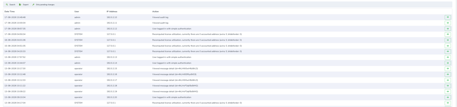The height and width of the screenshot is (107, 457).
Task: Sort by the Date Time column header
Action: click(10, 12)
